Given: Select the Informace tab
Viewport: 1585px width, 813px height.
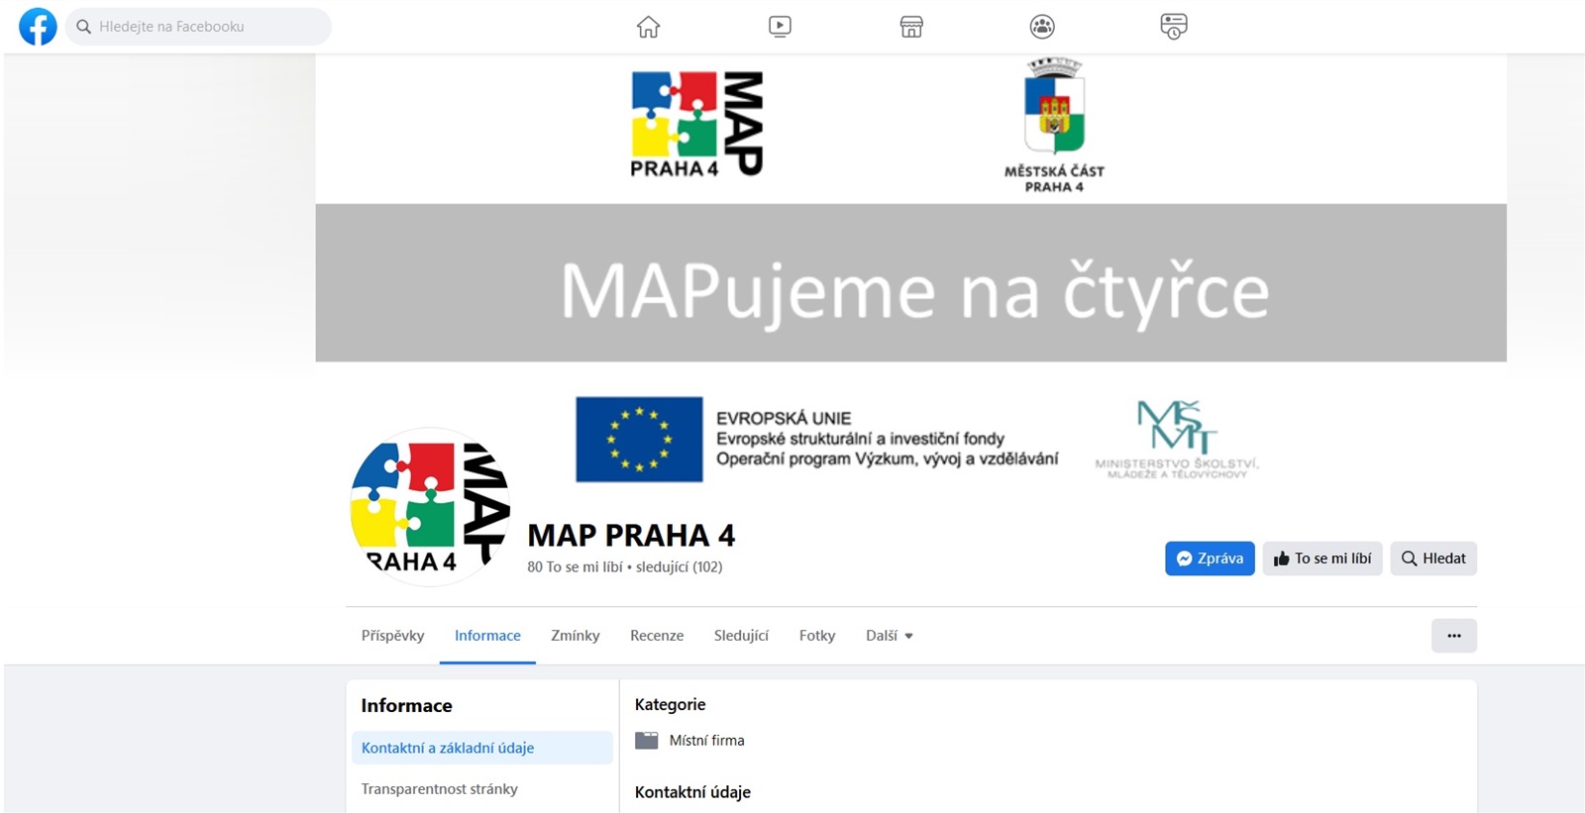Looking at the screenshot, I should [487, 636].
